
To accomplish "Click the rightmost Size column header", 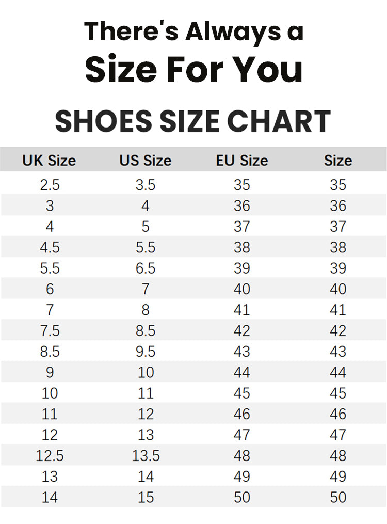I will point(338,161).
